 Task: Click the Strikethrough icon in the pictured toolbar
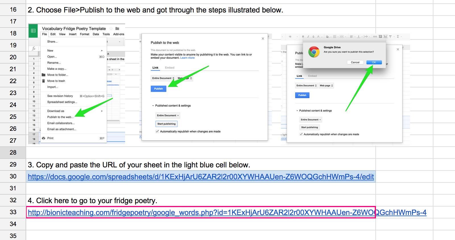(313, 37)
